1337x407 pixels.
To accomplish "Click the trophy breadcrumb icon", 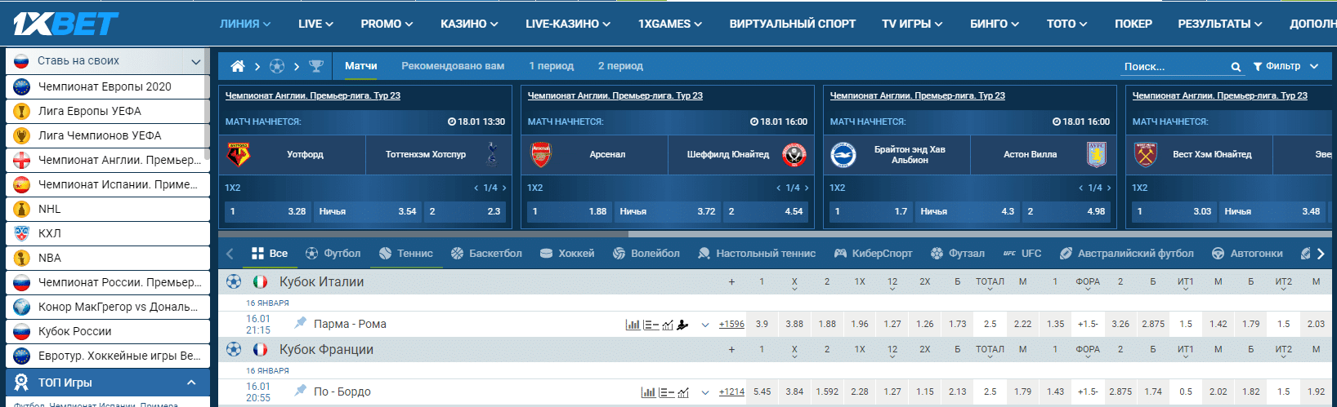I will pos(316,66).
